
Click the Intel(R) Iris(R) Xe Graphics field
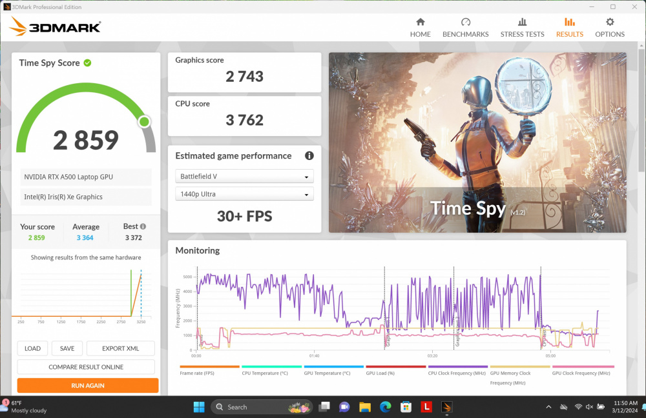pyautogui.click(x=86, y=197)
